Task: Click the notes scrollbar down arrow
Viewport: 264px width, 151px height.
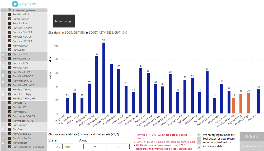Action: click(199, 148)
